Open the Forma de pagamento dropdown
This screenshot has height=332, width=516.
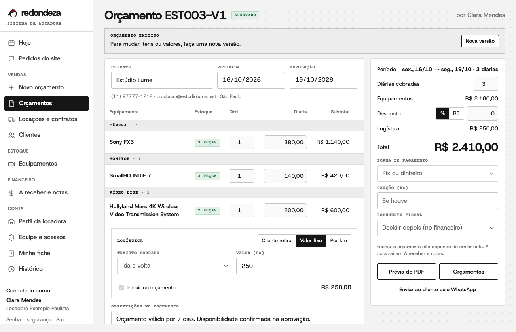(438, 174)
